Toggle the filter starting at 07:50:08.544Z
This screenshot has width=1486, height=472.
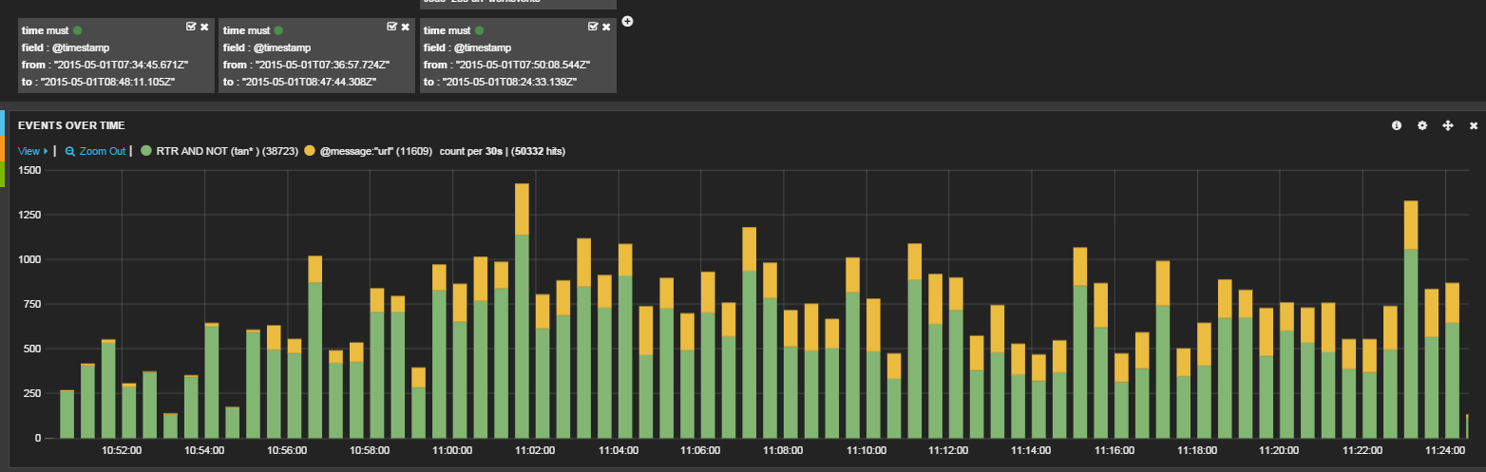(x=592, y=27)
